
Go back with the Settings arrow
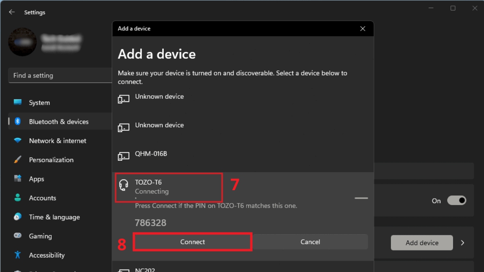(x=12, y=12)
